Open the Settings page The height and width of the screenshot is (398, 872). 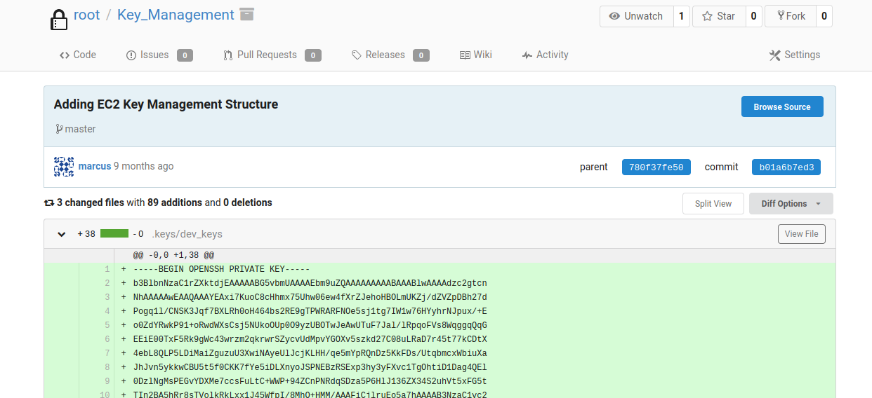pyautogui.click(x=794, y=55)
